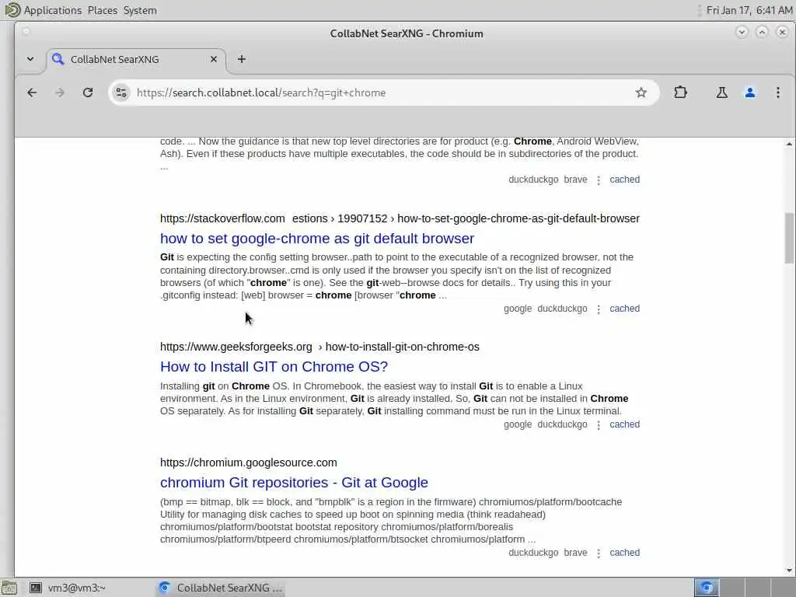The height and width of the screenshot is (597, 796).
Task: Click scrollbar down arrow
Action: click(x=789, y=570)
